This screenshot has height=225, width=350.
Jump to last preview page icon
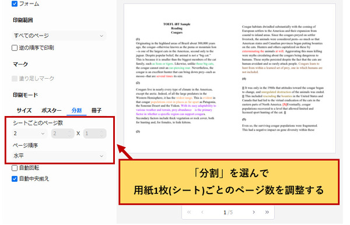[267, 212]
